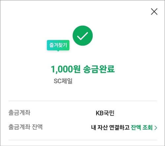Viewport: 165px width, 146px height.
Task: Select the 출금계좌 label
Action: [x=19, y=113]
